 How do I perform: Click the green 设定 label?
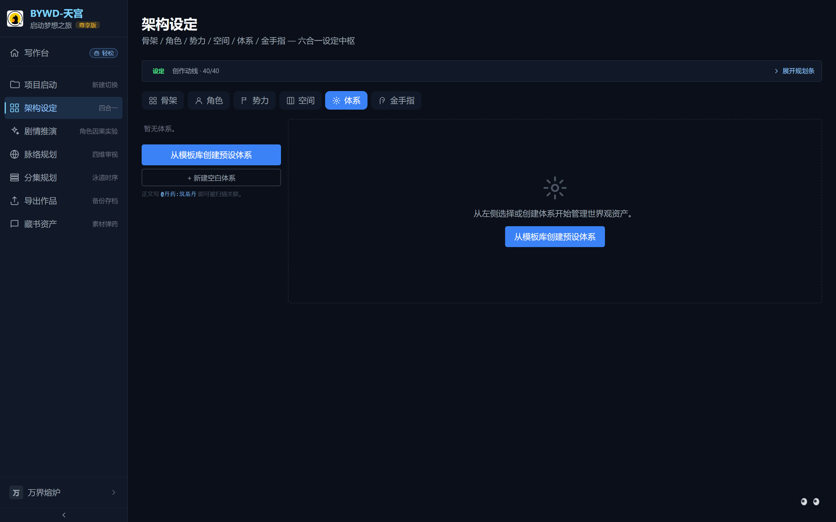(158, 71)
